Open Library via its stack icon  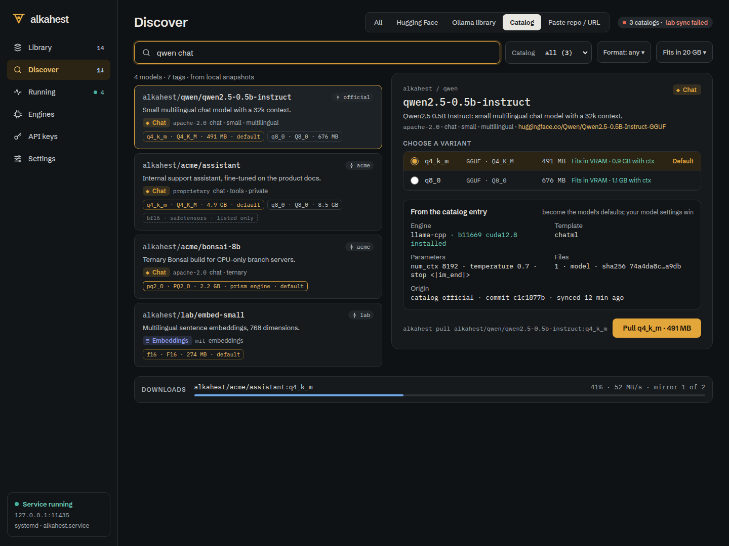(18, 48)
